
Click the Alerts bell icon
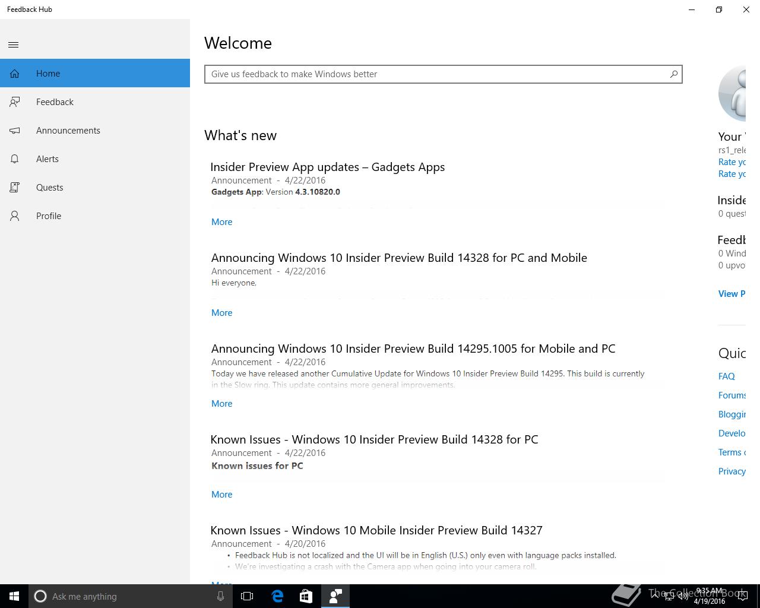click(x=14, y=159)
